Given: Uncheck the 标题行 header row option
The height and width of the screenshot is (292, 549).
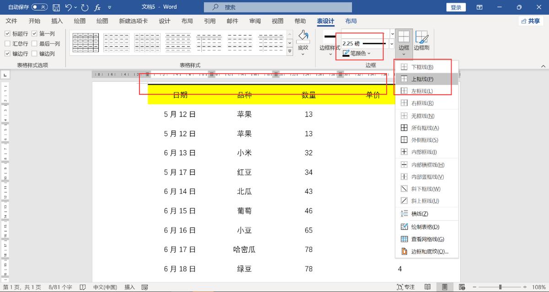Looking at the screenshot, I should (x=7, y=33).
